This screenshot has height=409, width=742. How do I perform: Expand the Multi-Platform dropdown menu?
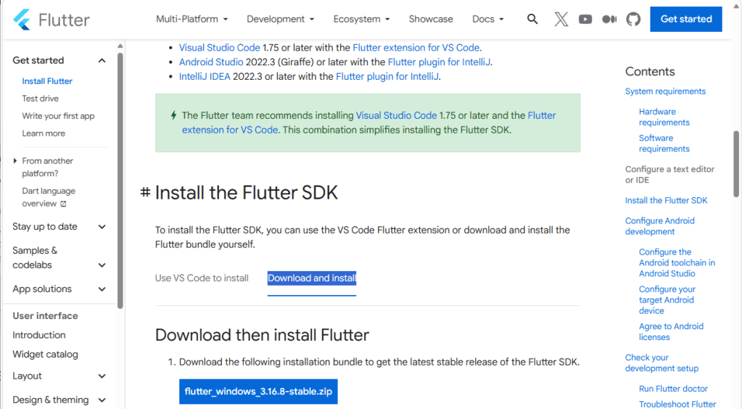tap(191, 20)
